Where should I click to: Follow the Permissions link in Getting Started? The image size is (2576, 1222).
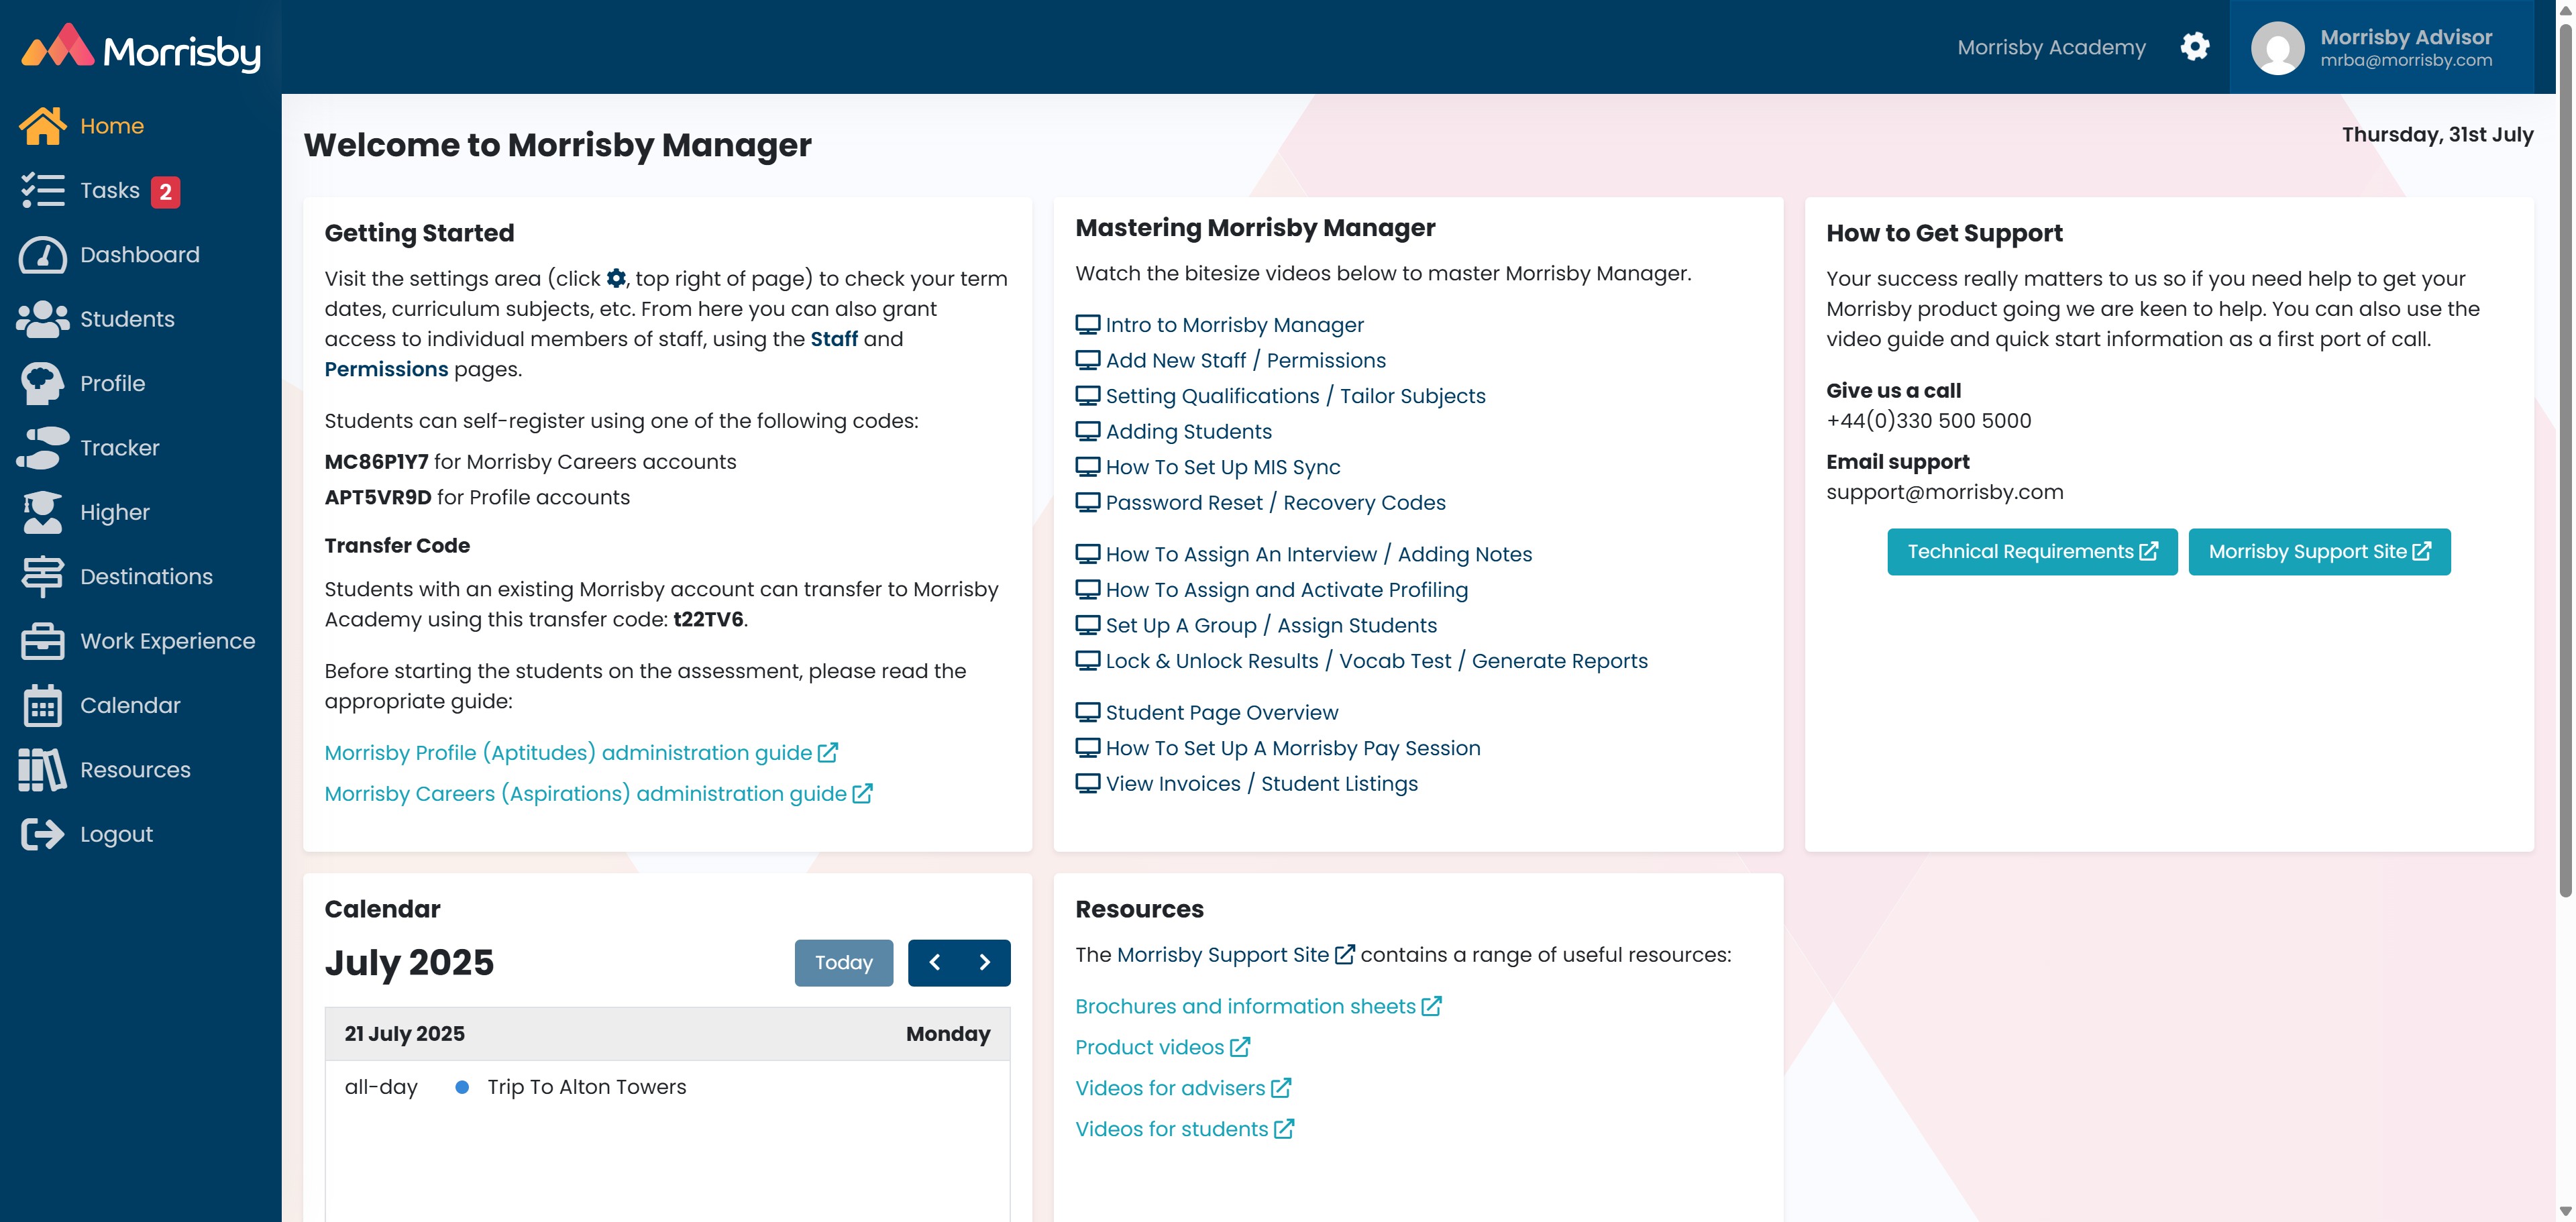(x=386, y=369)
